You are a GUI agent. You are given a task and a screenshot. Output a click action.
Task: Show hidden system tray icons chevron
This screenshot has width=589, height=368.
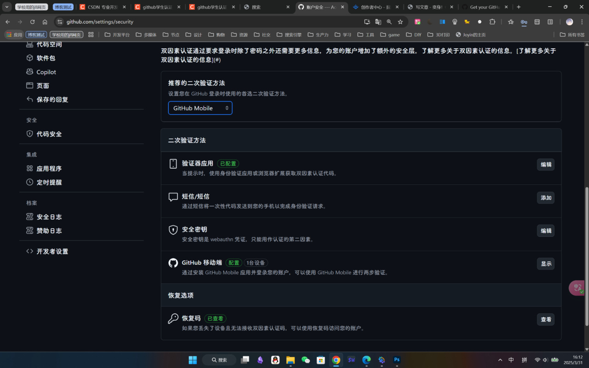point(500,360)
